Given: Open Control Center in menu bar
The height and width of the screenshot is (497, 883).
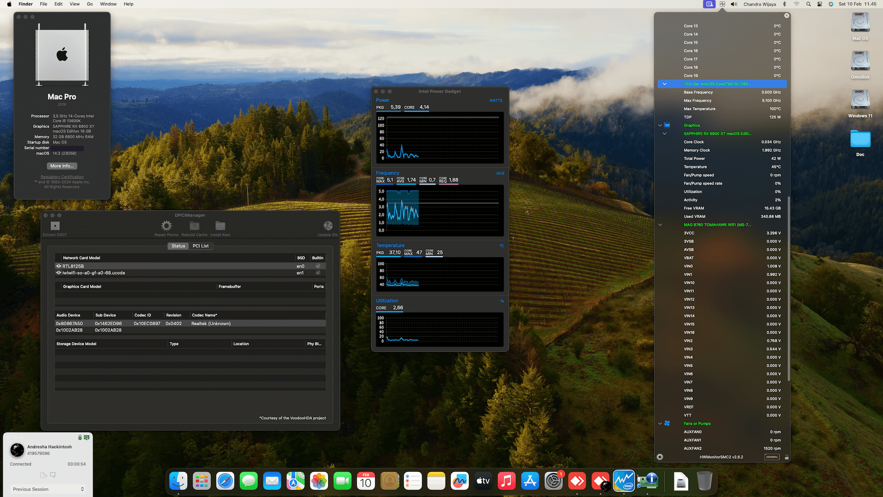Looking at the screenshot, I should [820, 4].
